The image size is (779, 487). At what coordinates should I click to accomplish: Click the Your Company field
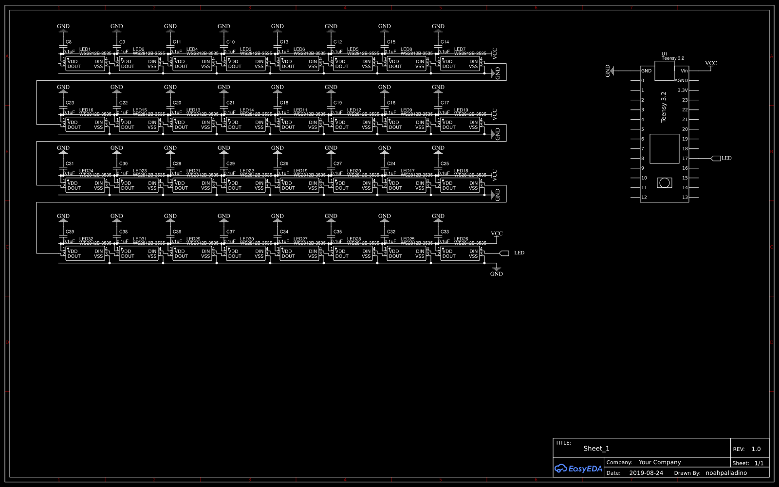pos(660,462)
